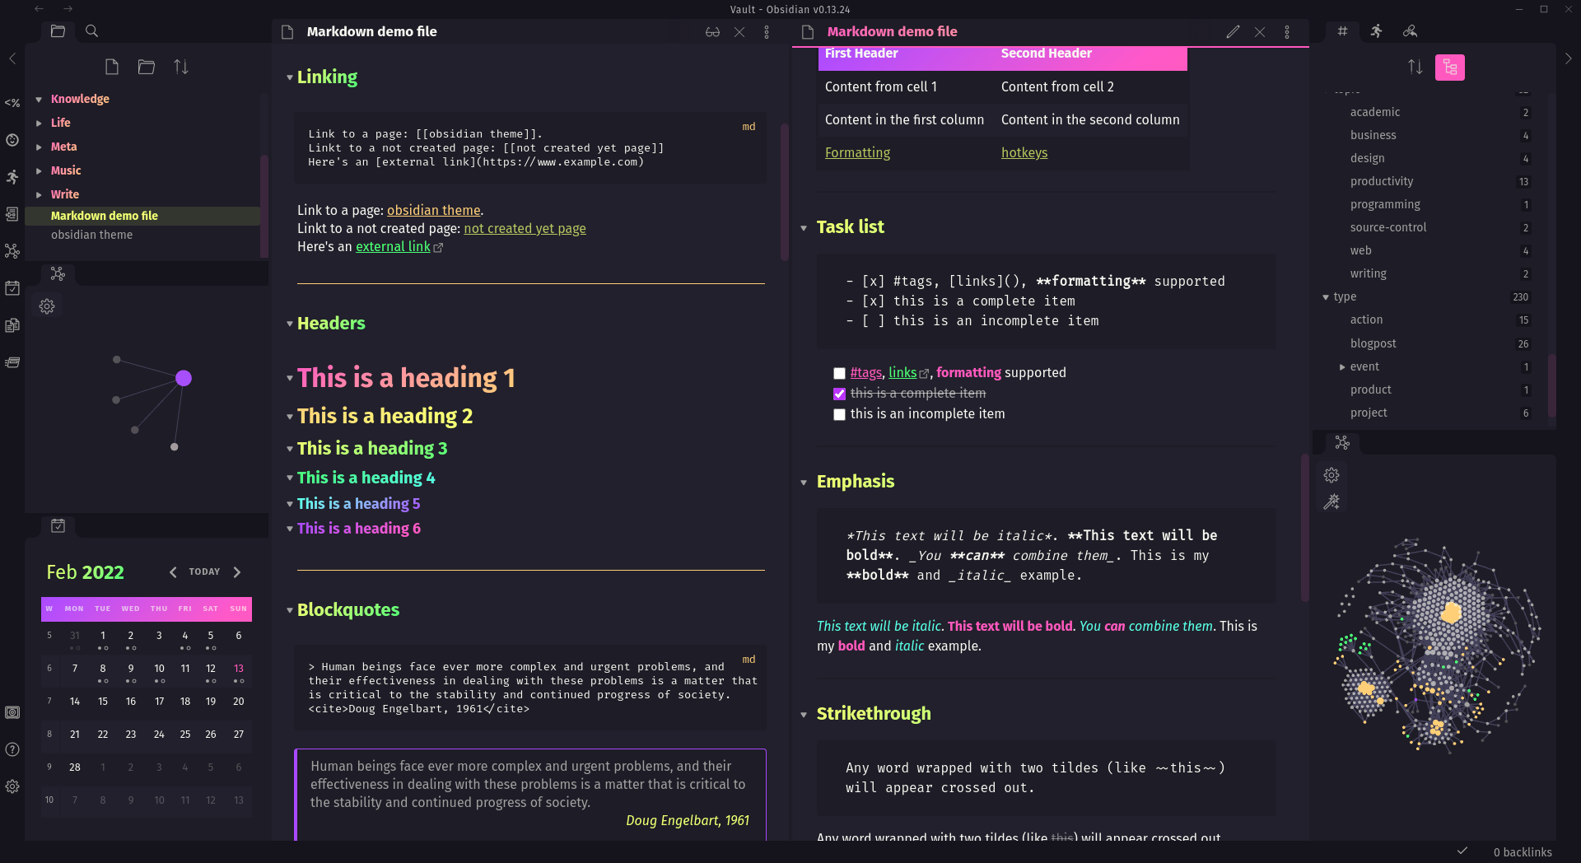The width and height of the screenshot is (1581, 863).
Task: Collapse the Knowledge folder
Action: coord(39,100)
